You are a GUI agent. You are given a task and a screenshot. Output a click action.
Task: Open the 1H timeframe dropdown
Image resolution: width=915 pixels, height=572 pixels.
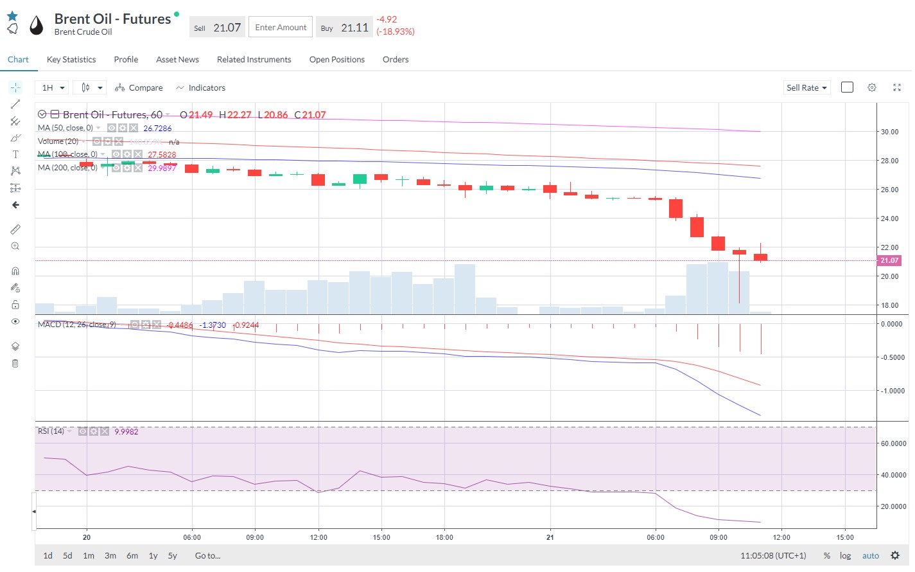point(53,87)
